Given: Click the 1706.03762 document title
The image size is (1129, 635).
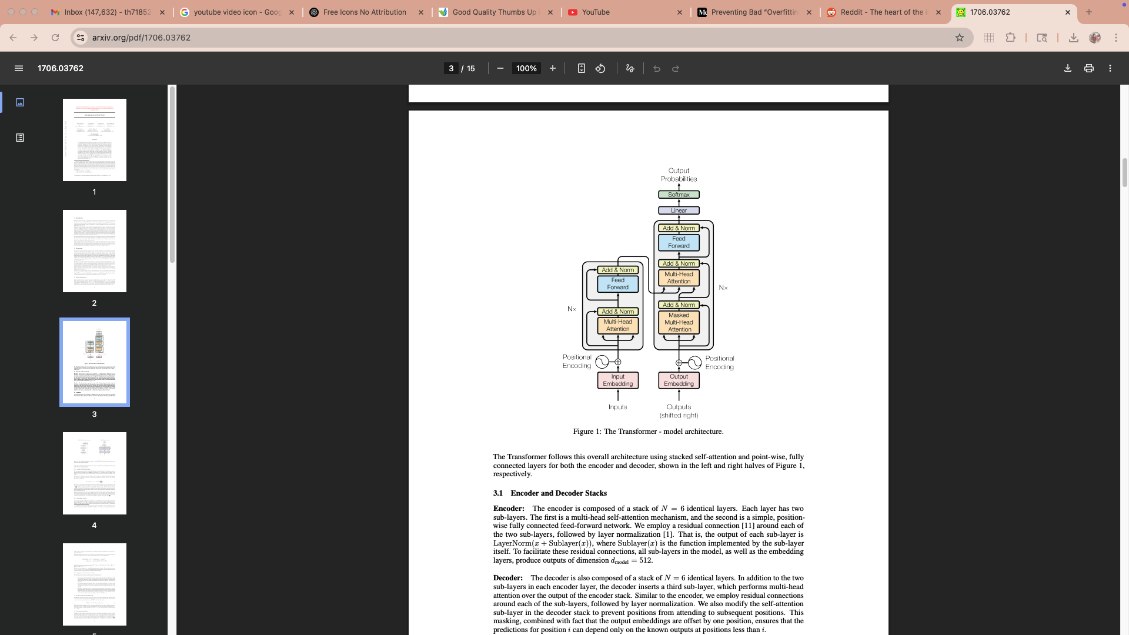Looking at the screenshot, I should tap(61, 68).
